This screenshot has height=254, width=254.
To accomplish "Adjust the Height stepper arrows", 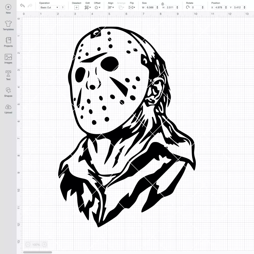I will 177,7.
